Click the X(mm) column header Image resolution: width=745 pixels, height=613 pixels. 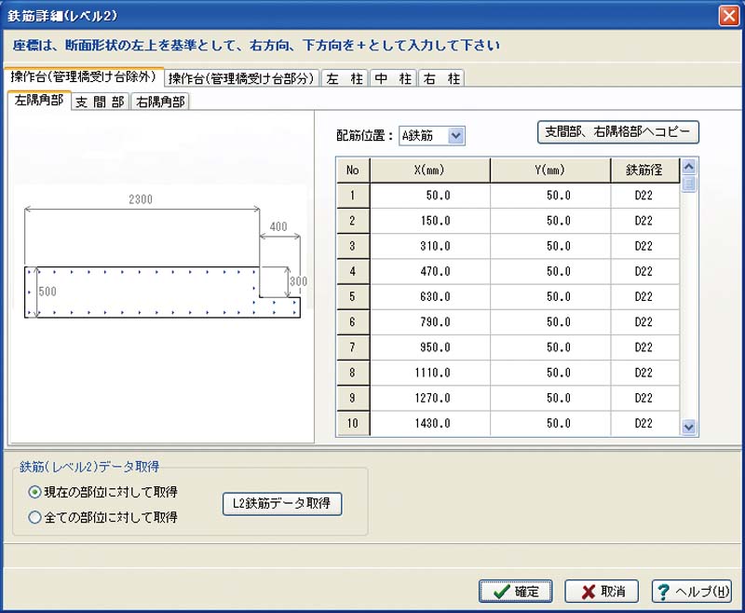pyautogui.click(x=429, y=170)
